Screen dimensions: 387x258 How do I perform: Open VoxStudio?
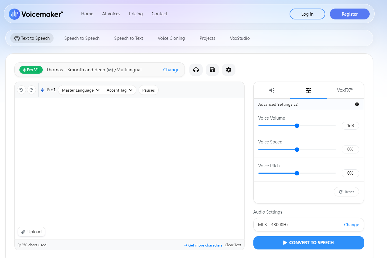coord(240,38)
